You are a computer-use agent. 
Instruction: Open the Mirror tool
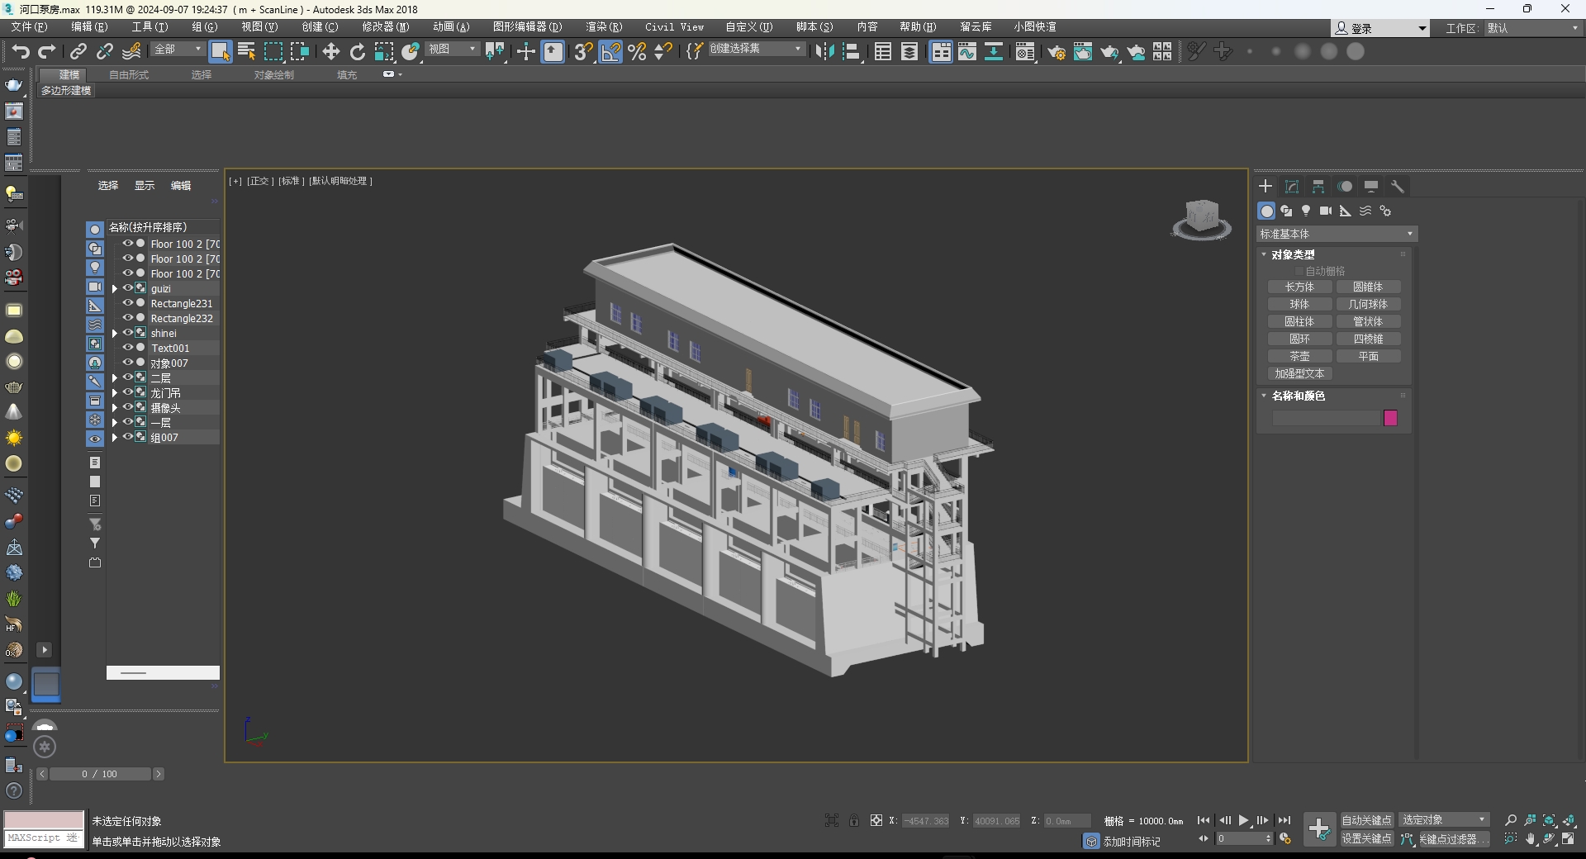pyautogui.click(x=824, y=52)
